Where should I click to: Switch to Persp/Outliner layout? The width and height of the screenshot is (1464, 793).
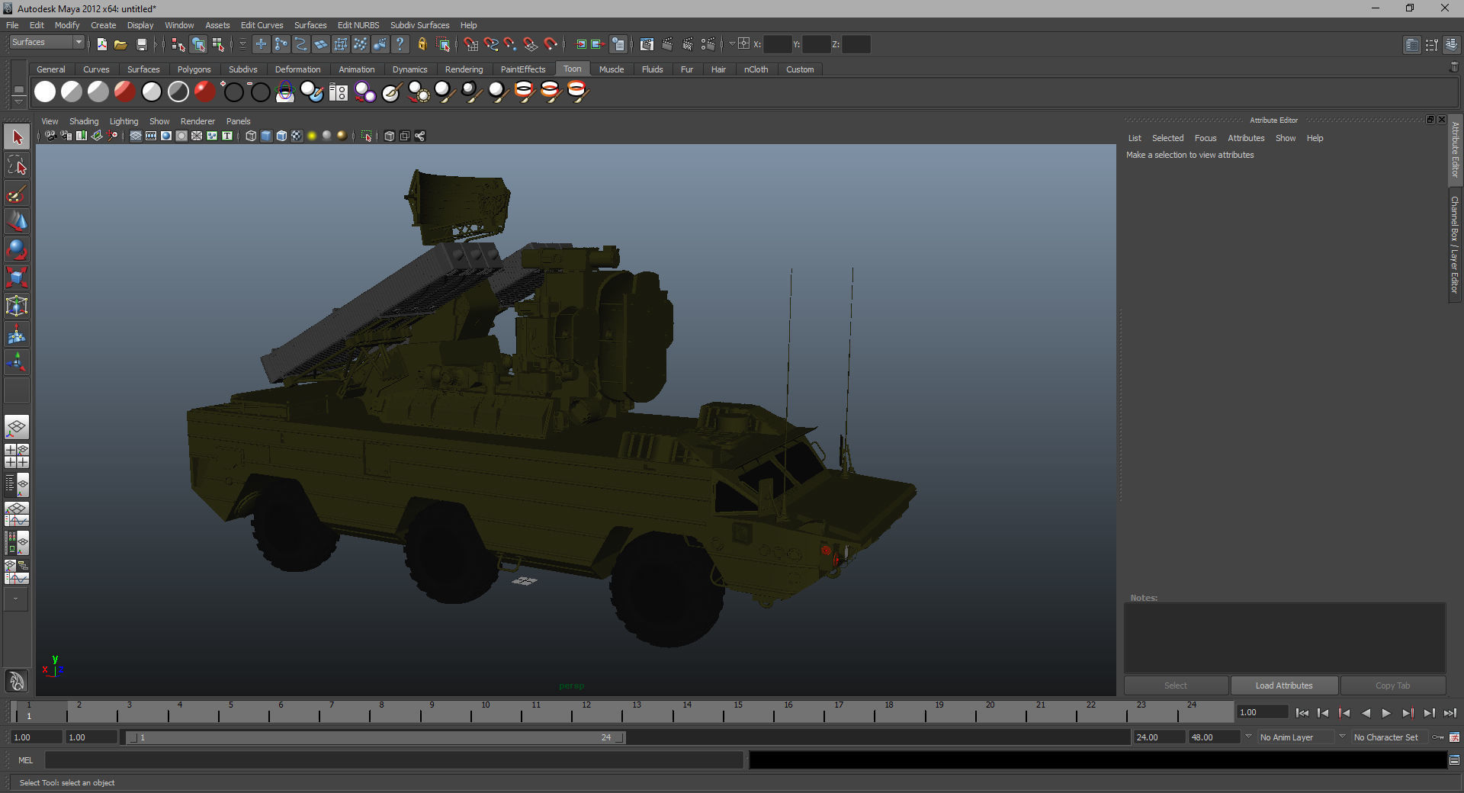17,485
